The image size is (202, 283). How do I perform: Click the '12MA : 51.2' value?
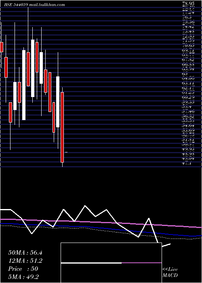click(x=25, y=261)
